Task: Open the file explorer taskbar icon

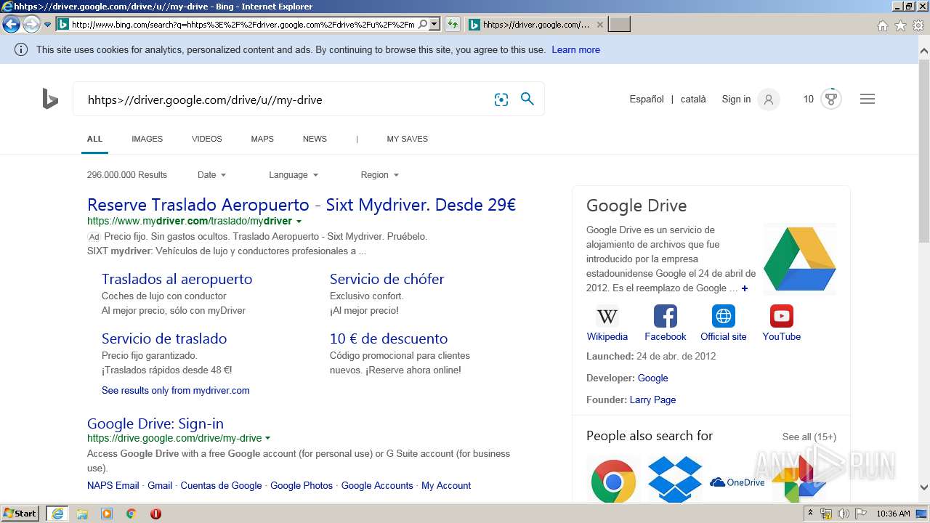Action: pyautogui.click(x=82, y=514)
